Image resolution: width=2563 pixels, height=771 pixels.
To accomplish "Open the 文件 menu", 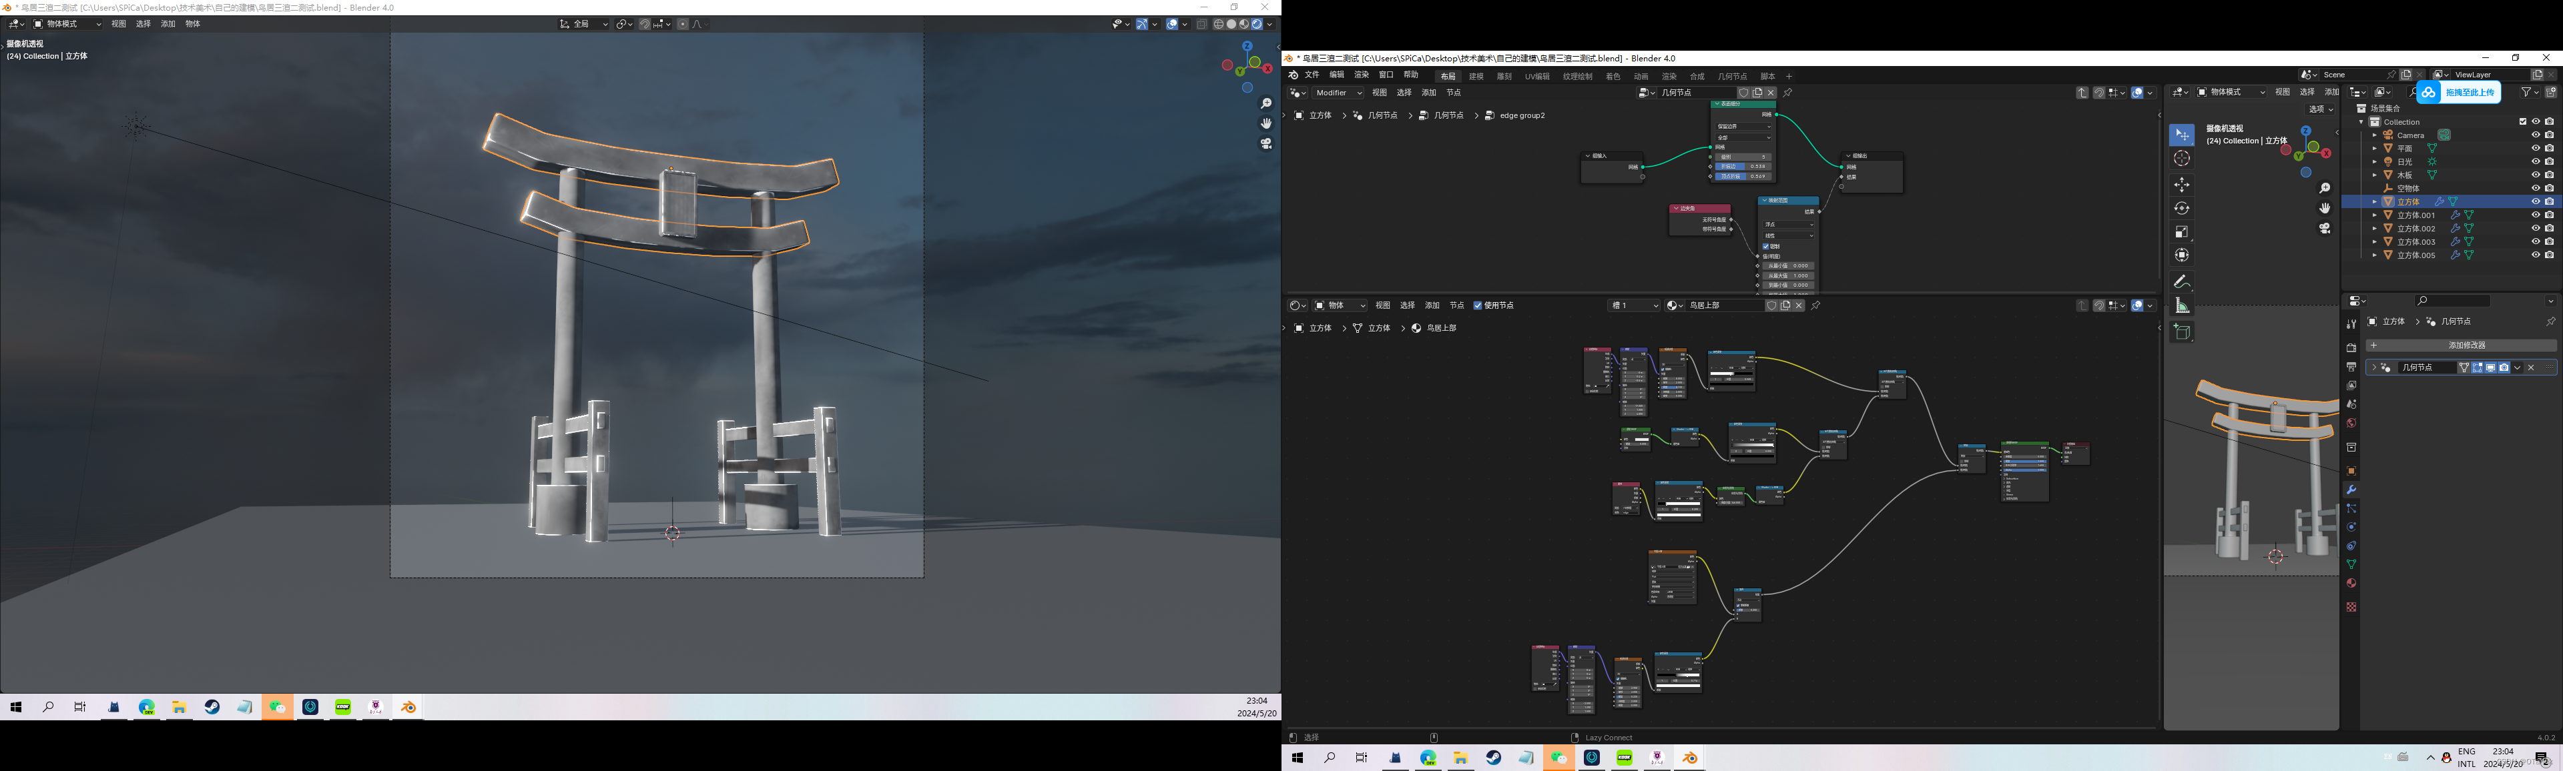I will coord(1312,75).
